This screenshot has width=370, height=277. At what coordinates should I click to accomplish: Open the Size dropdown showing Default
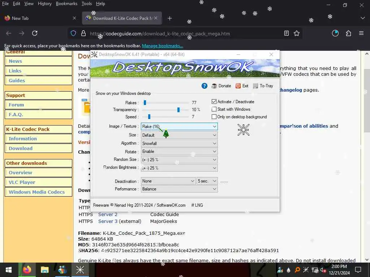(x=179, y=135)
